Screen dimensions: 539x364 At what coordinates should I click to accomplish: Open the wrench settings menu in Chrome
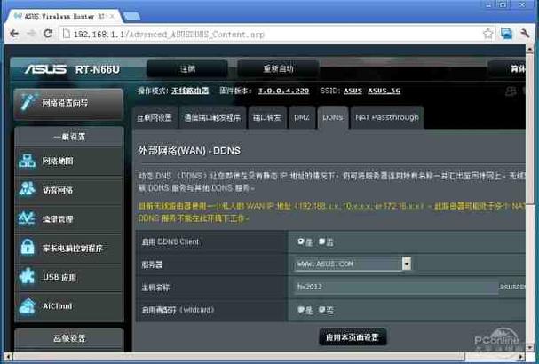coord(525,34)
